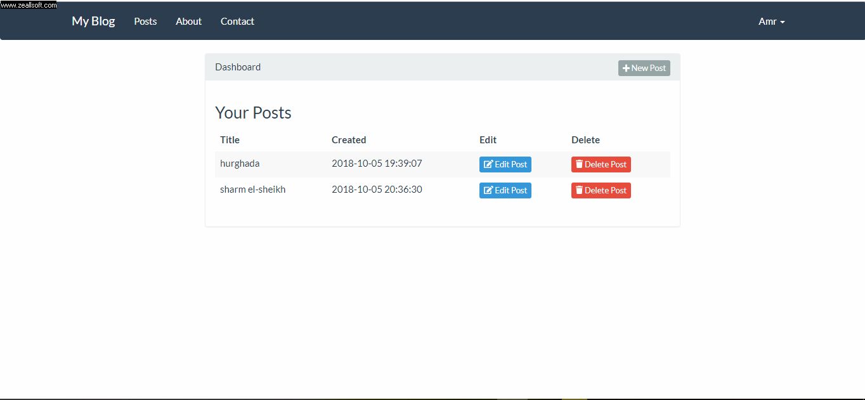865x400 pixels.
Task: Open the My Blog home link
Action: pyautogui.click(x=93, y=21)
